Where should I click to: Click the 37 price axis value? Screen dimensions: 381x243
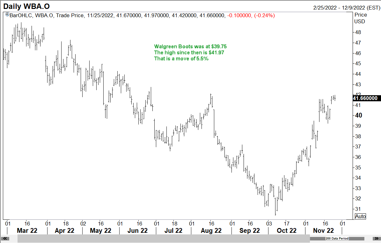click(358, 147)
